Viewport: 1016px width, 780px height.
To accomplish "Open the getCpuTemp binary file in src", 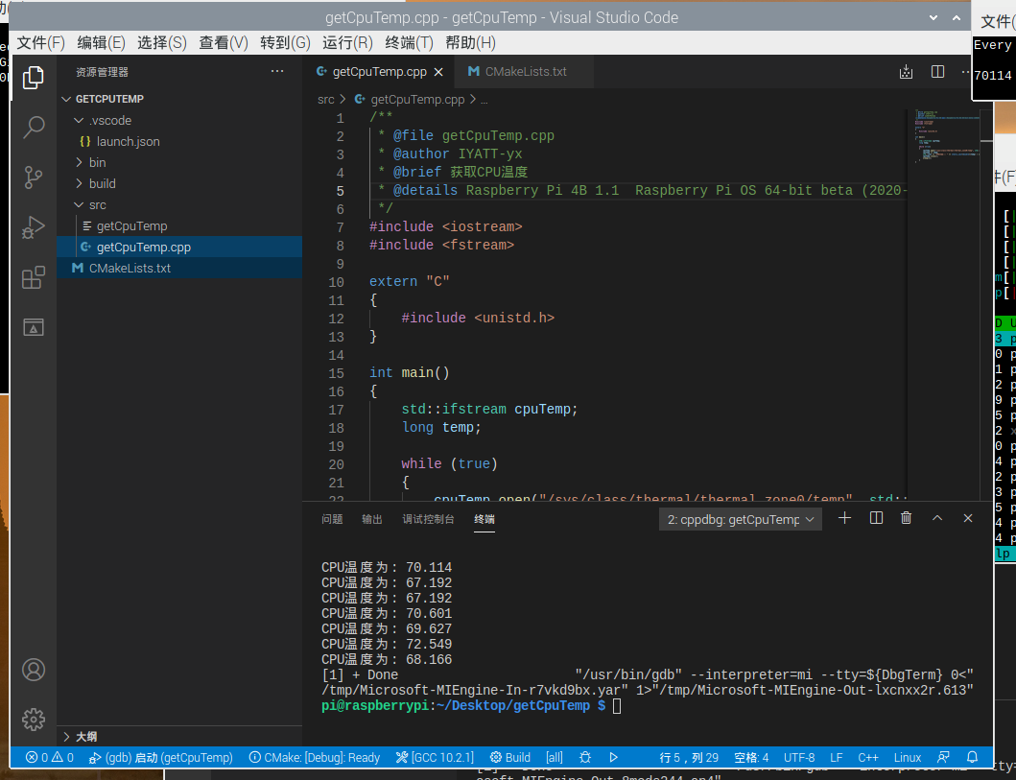I will pos(179,226).
